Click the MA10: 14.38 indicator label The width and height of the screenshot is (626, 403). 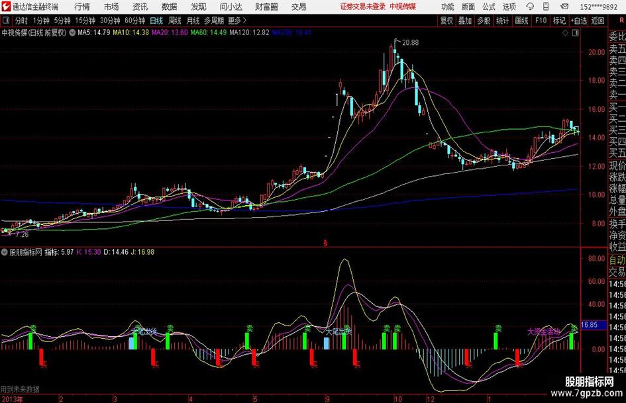(x=131, y=32)
